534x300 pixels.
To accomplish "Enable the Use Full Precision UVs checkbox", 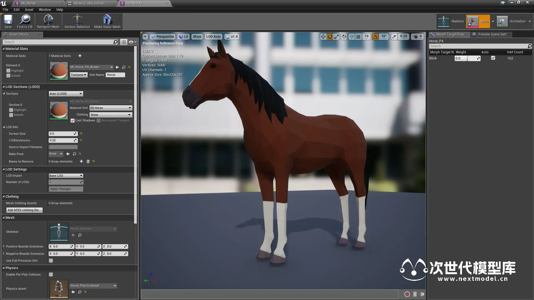I will 51,261.
